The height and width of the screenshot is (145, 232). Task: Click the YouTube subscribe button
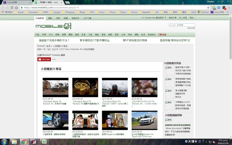[x=44, y=59]
